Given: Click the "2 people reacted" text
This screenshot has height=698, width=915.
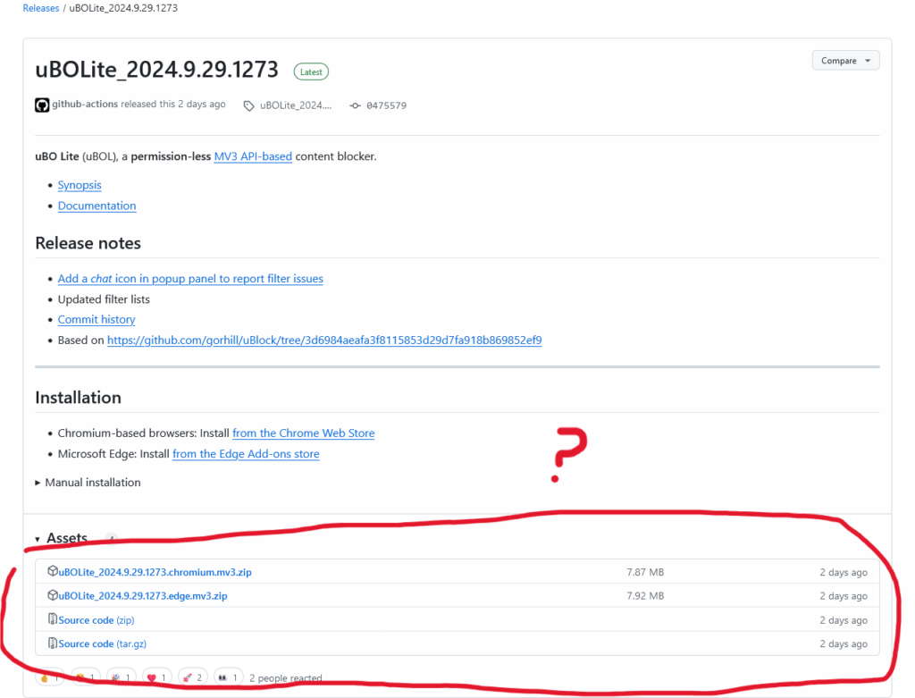Looking at the screenshot, I should click(x=286, y=678).
